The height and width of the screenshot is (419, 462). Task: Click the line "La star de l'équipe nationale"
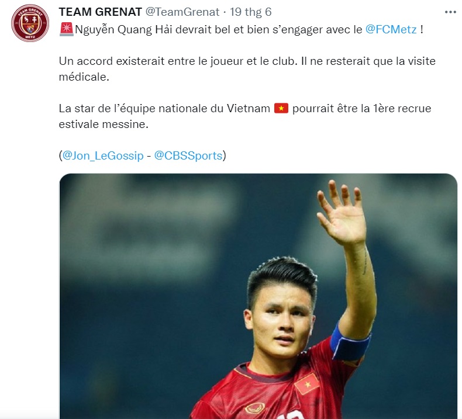[245, 108]
